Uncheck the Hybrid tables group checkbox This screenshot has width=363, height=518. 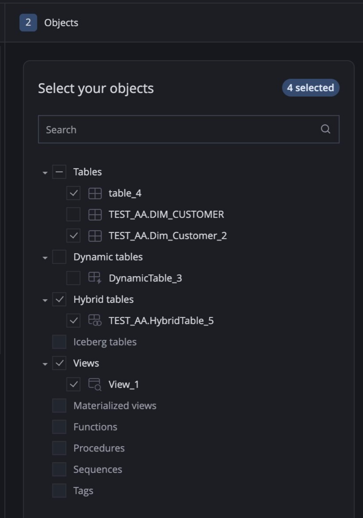pyautogui.click(x=59, y=299)
